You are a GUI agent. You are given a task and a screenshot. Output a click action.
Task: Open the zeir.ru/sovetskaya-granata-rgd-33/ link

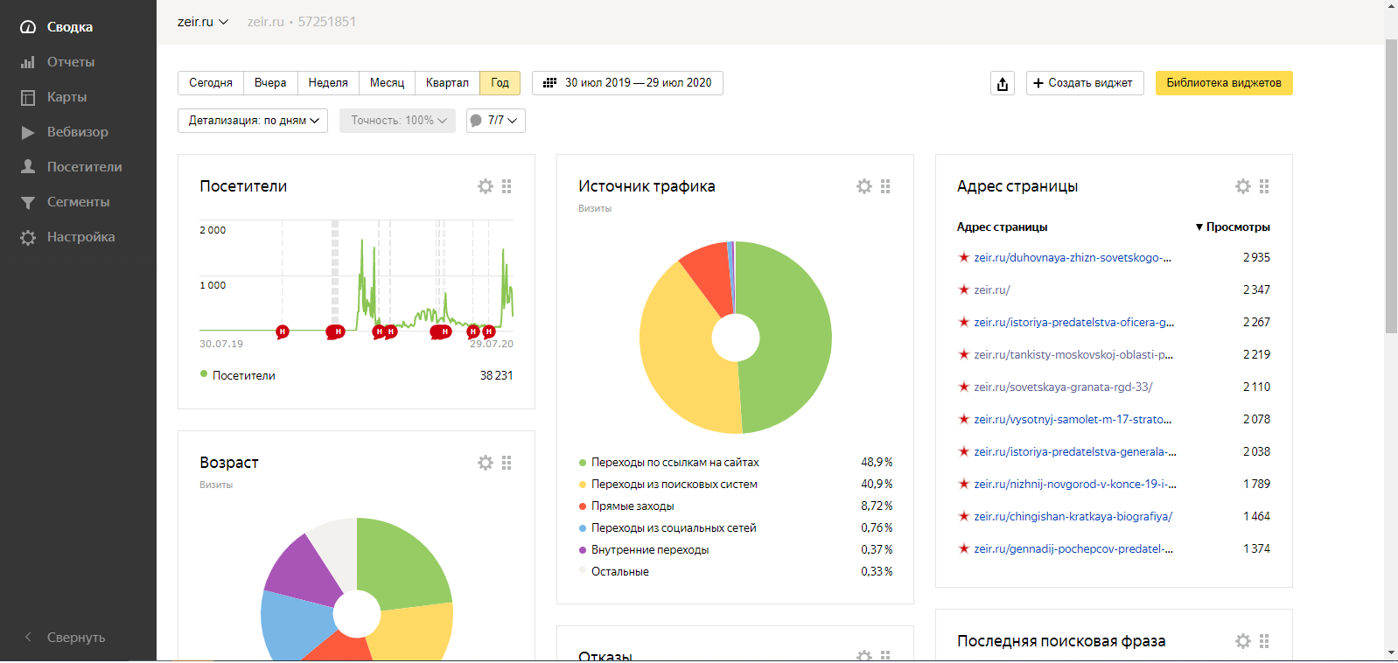pyautogui.click(x=1063, y=387)
